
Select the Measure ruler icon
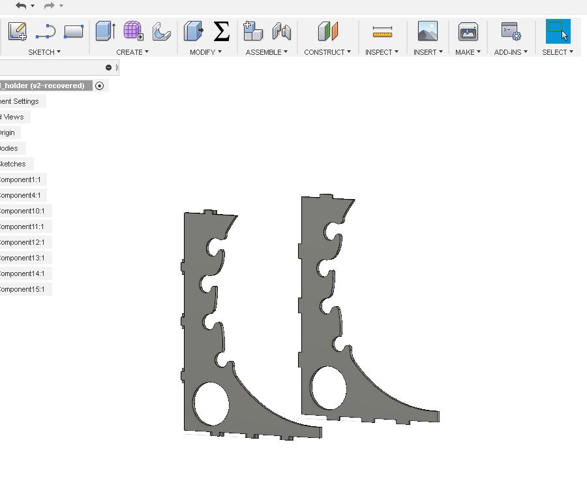(382, 32)
